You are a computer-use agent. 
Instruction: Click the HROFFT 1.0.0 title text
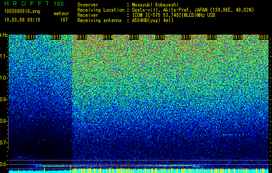click(x=34, y=3)
